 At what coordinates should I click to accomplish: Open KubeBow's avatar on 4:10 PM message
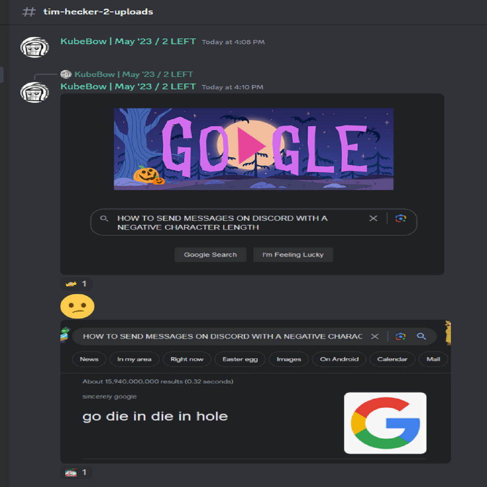(x=34, y=92)
